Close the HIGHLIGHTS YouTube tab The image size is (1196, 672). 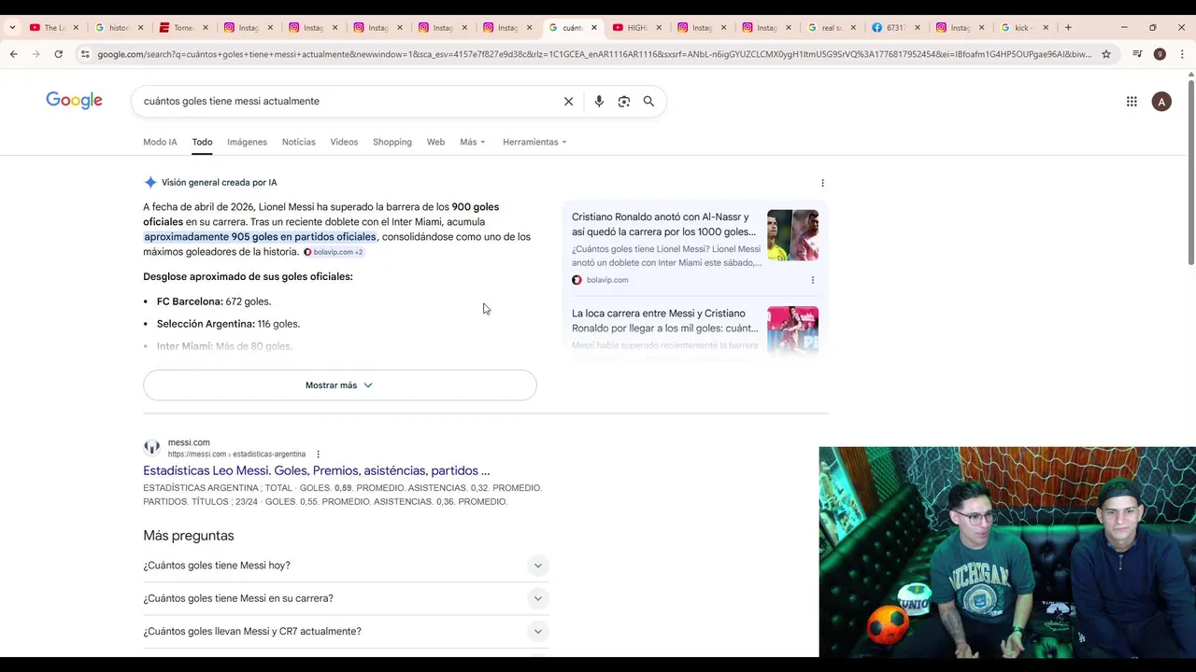(x=659, y=28)
